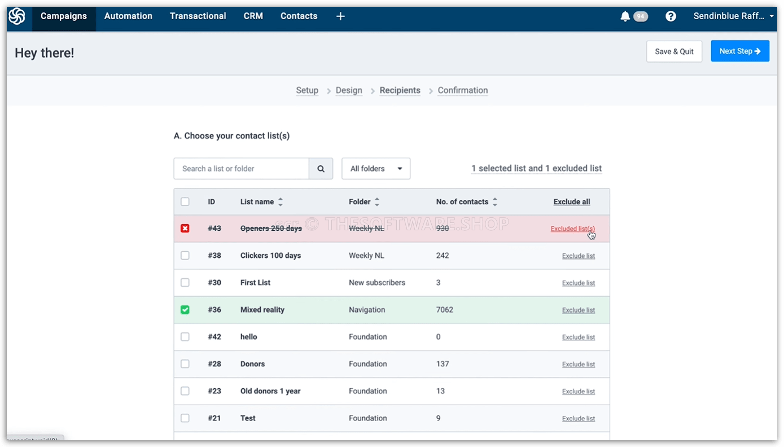Expand the Sendinblue Raff account menu

pos(734,16)
